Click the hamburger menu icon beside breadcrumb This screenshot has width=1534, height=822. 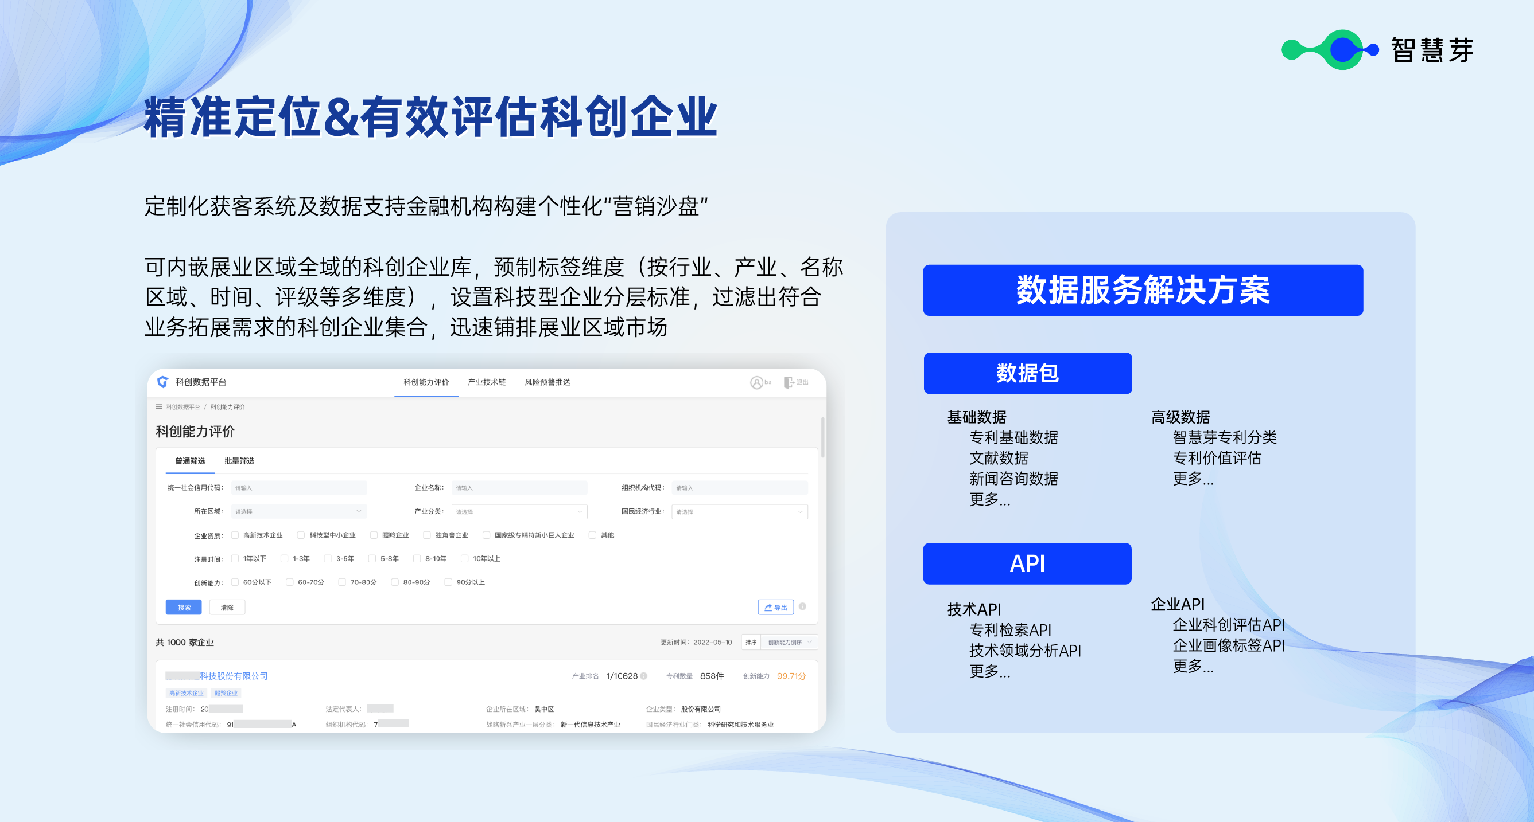pyautogui.click(x=159, y=407)
